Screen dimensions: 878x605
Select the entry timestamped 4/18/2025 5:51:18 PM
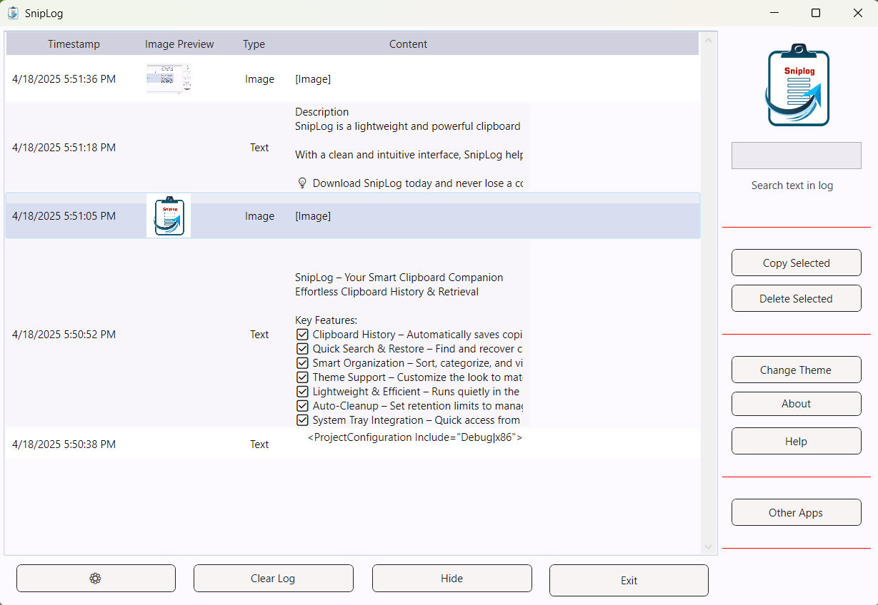pos(352,148)
